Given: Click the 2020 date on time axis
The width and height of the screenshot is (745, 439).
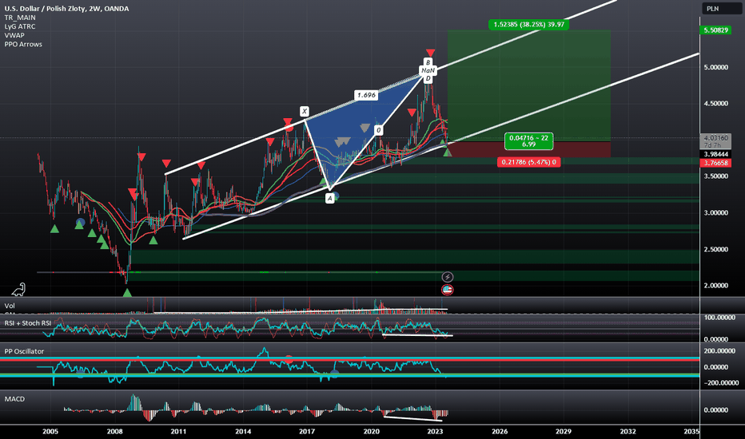Looking at the screenshot, I should 371,431.
